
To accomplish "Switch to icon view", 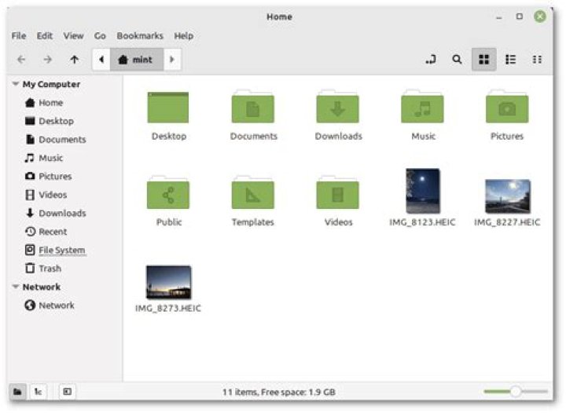I will (483, 60).
